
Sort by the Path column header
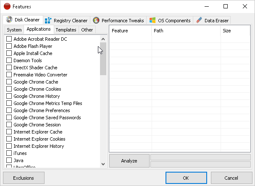(186, 31)
